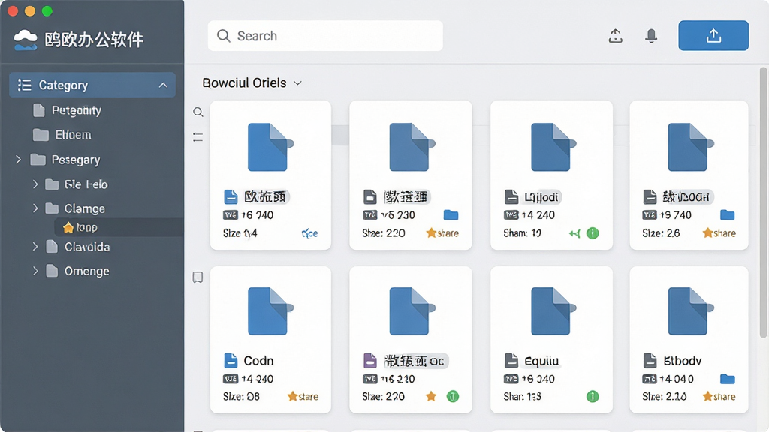Expand the Sle Helo folder arrow
The image size is (769, 432).
tap(35, 184)
